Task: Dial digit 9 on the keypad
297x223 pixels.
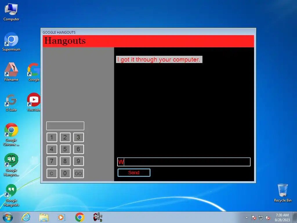Action: (78, 161)
